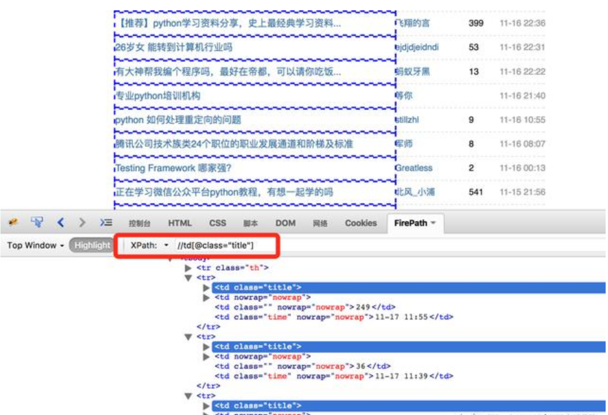Switch to the 网络 tab
608x415 pixels.
click(320, 223)
